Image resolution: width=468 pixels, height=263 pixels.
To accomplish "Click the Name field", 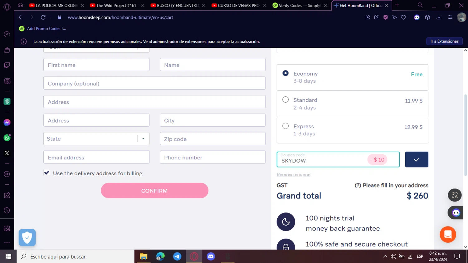I will tap(212, 65).
